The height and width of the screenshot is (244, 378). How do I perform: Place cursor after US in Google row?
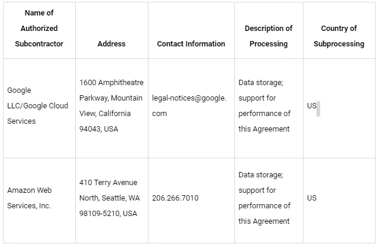(x=317, y=106)
